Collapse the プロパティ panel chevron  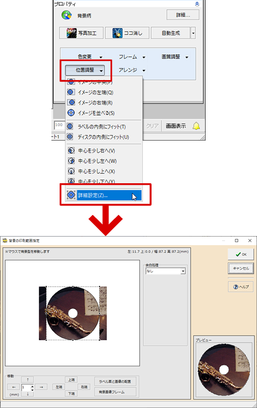(x=197, y=4)
